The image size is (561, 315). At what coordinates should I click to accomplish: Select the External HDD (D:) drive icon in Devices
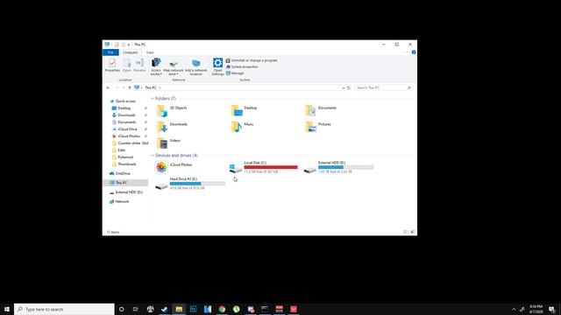(309, 170)
